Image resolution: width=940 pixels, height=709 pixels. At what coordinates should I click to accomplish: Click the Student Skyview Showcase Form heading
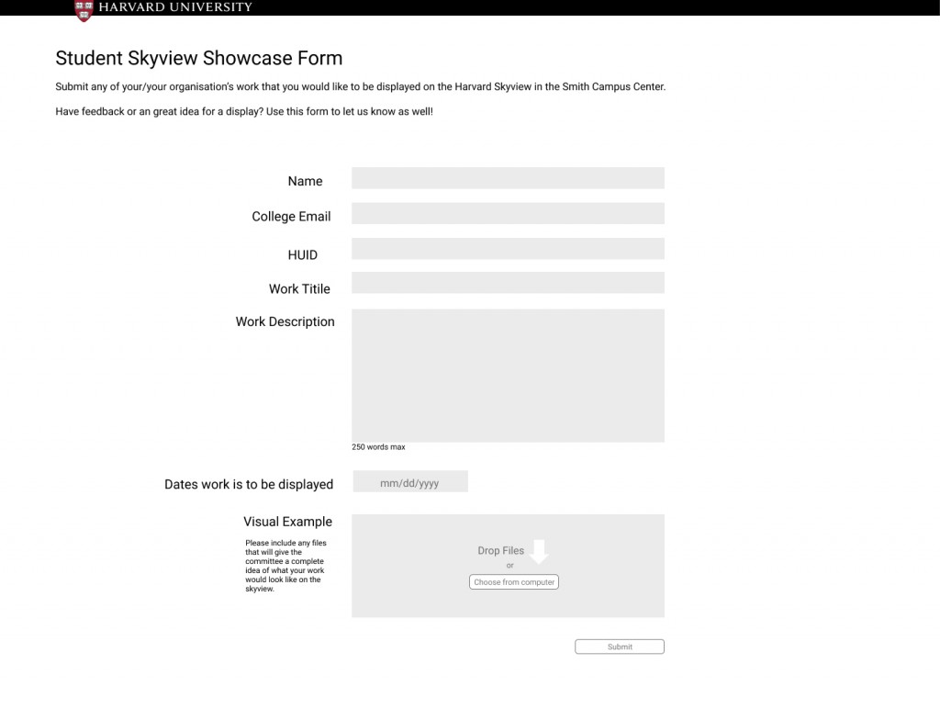[199, 58]
